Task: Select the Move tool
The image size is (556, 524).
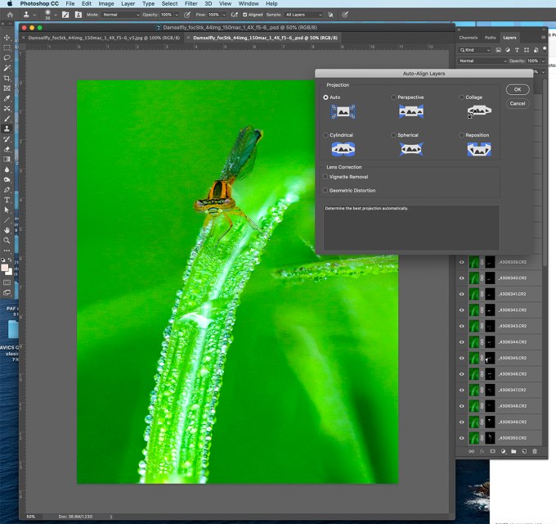Action: pyautogui.click(x=7, y=38)
